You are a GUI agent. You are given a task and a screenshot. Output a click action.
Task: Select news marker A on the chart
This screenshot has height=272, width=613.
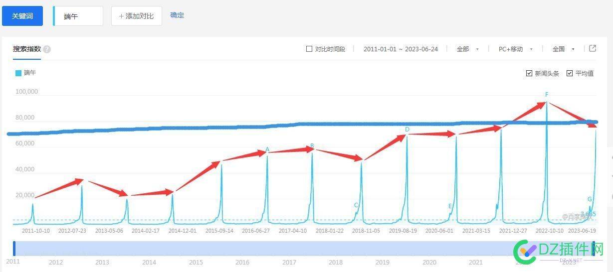267,149
